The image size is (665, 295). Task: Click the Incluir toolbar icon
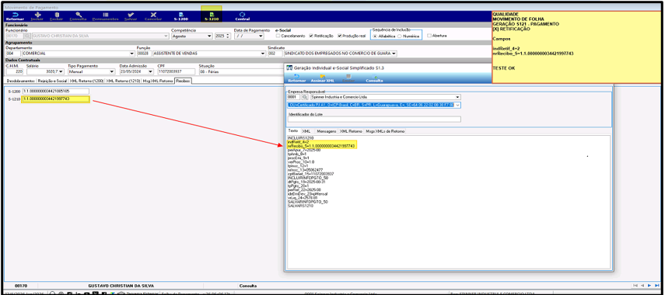[37, 16]
